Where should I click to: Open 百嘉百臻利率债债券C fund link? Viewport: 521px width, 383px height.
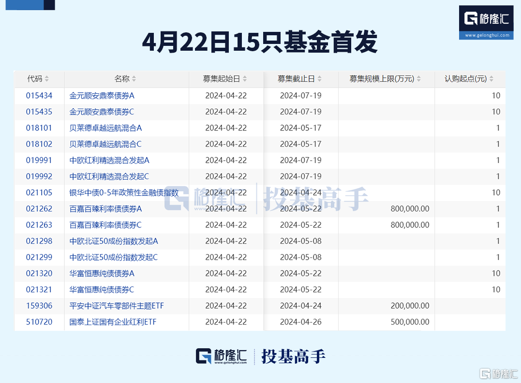pos(105,225)
